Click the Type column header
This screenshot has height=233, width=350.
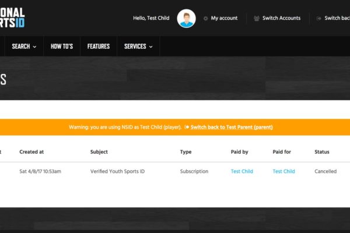[185, 152]
